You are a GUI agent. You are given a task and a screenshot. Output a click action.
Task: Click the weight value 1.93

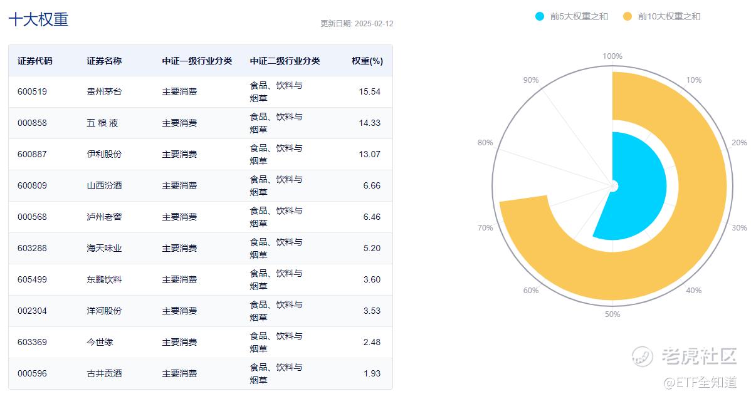[x=372, y=374]
